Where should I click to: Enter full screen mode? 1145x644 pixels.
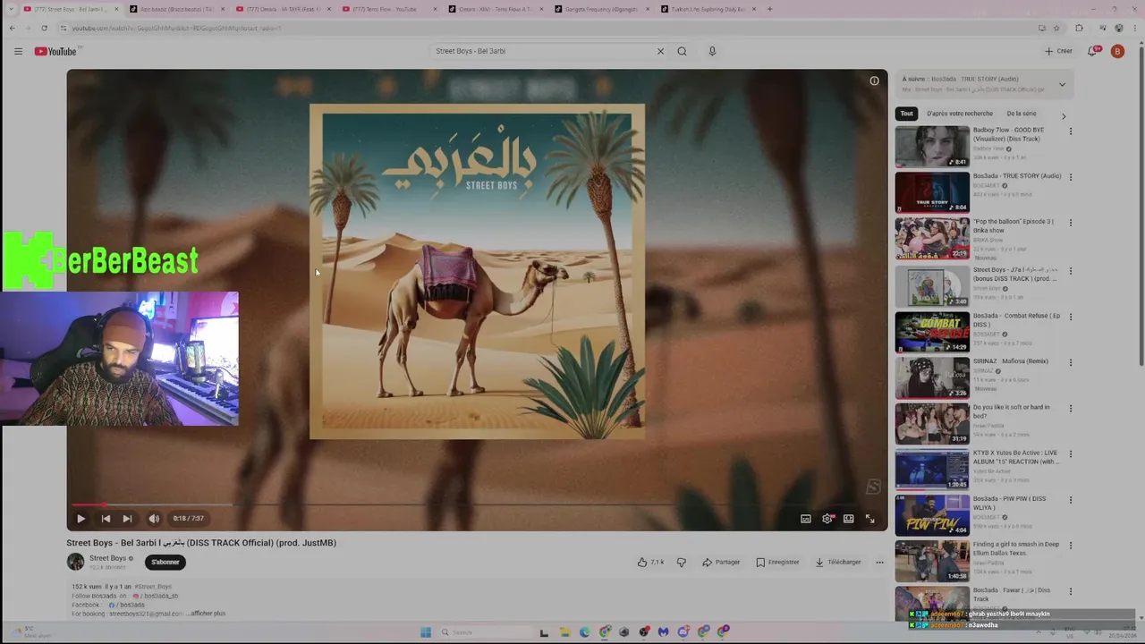coord(870,518)
